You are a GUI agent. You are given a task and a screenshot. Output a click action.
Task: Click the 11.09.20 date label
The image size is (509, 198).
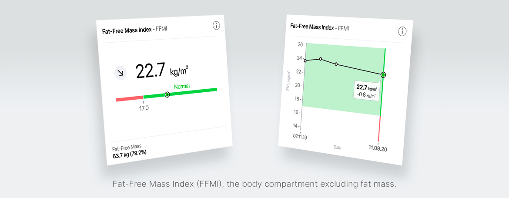pyautogui.click(x=378, y=148)
